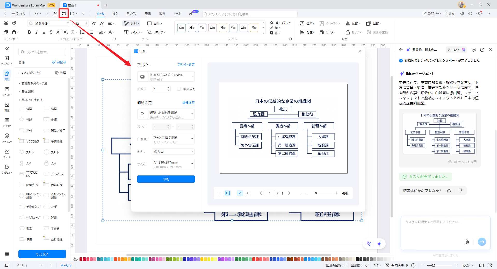
Task: Open the AI chat history clock icon
Action: click(x=482, y=50)
